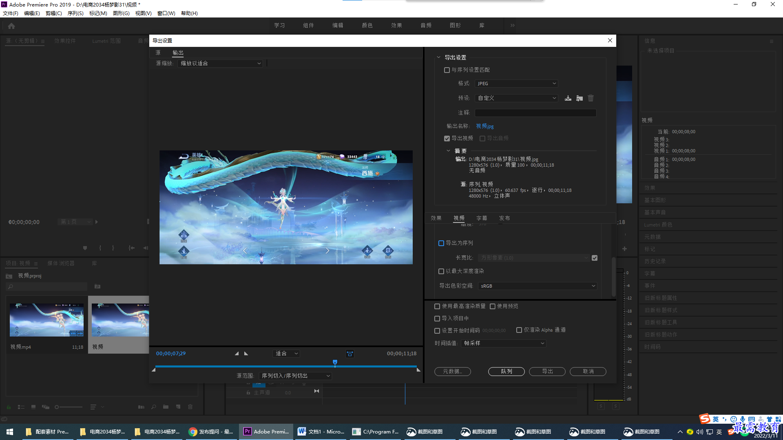Switch to the 字幕 tab in export settings
Image resolution: width=783 pixels, height=440 pixels.
coord(482,218)
